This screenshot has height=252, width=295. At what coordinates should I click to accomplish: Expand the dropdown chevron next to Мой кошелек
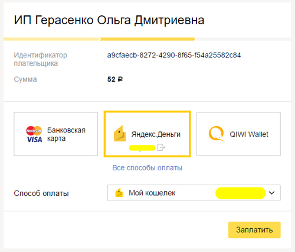[271, 193]
